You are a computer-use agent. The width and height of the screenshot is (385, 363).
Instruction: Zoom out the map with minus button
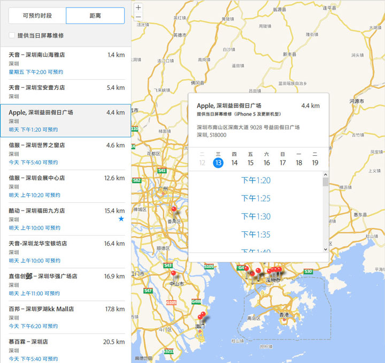pyautogui.click(x=138, y=17)
